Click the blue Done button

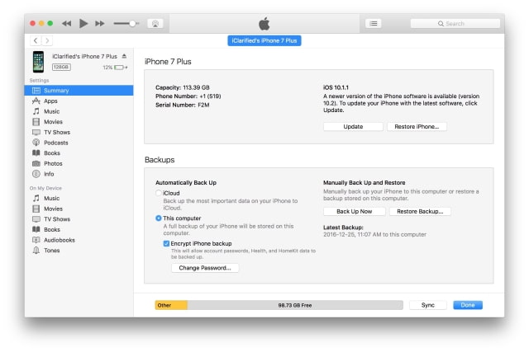[468, 305]
